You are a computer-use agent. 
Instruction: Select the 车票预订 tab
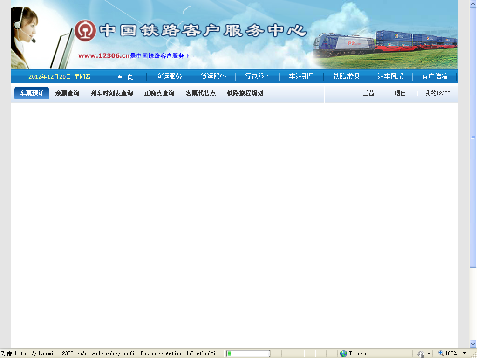32,93
